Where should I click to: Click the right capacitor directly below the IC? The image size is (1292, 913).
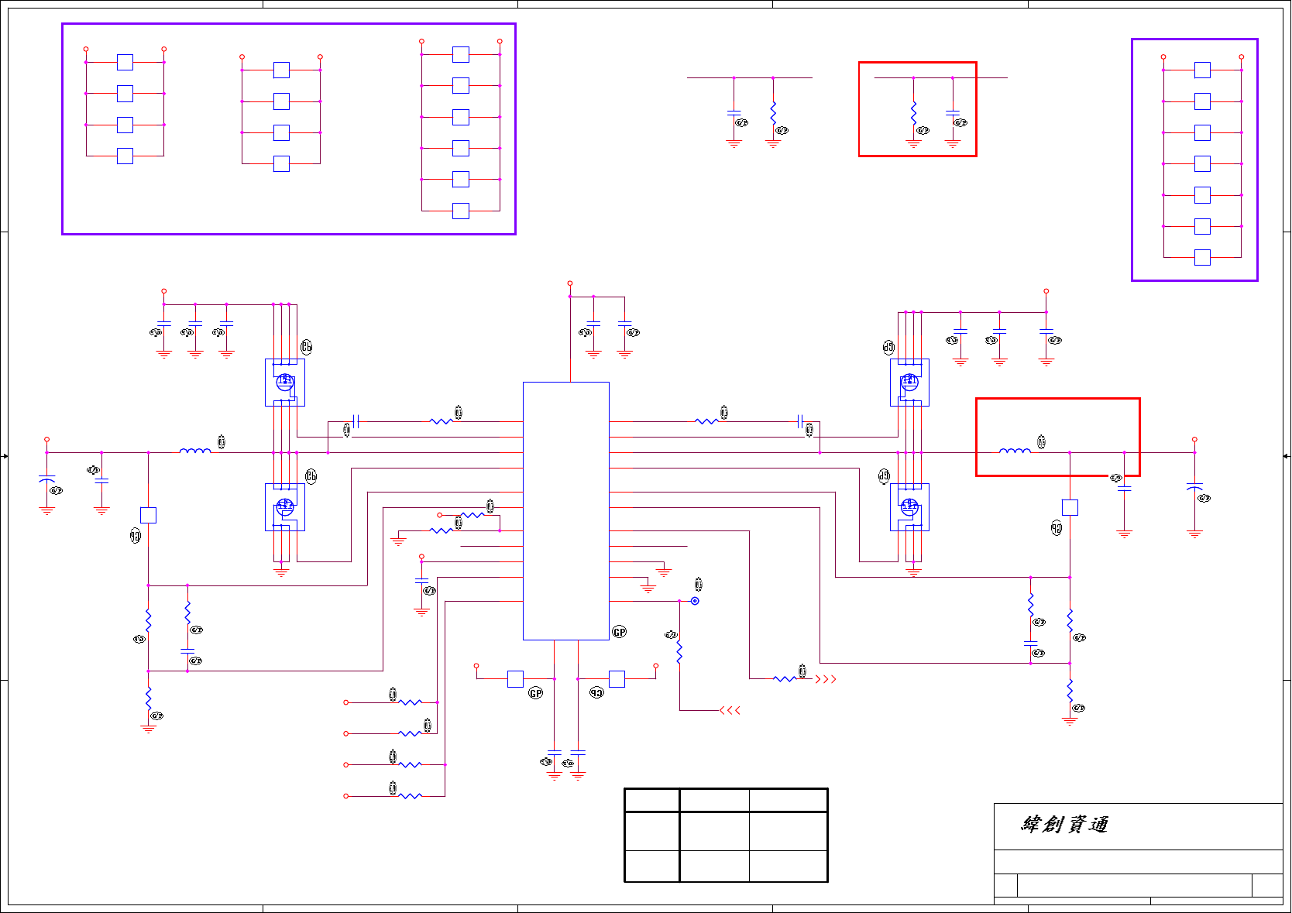(x=578, y=753)
